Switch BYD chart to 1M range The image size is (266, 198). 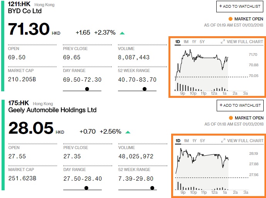click(x=186, y=42)
